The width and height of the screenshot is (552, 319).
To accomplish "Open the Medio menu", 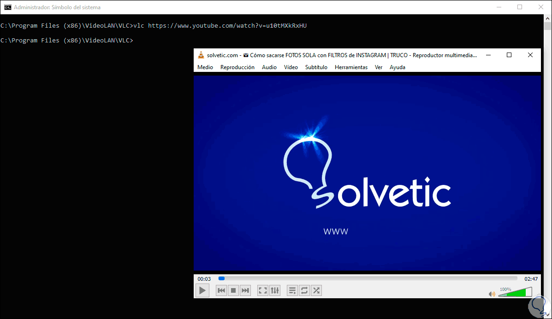I will point(205,67).
